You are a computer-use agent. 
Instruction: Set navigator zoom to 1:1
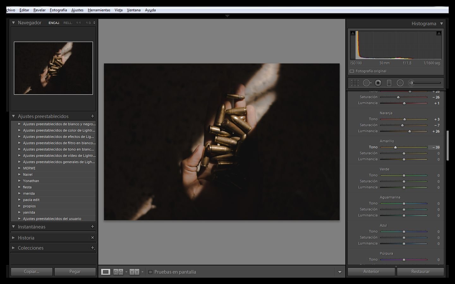[x=78, y=23]
